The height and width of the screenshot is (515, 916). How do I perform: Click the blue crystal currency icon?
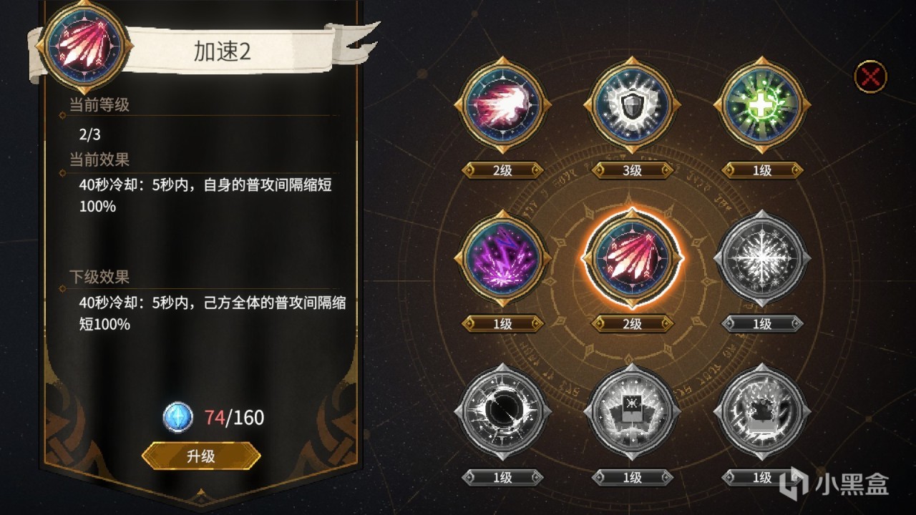coord(177,417)
